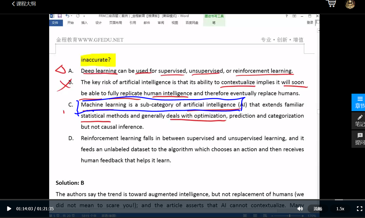Click the line 'human feedback that helps it learn.'
This screenshot has width=365, height=218.
click(x=126, y=161)
